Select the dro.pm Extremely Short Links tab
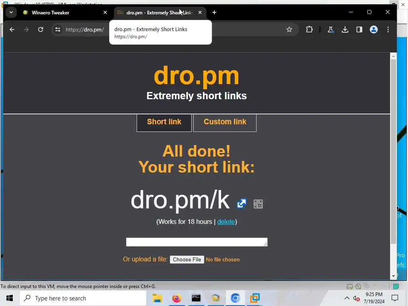The height and width of the screenshot is (306, 408). point(159,12)
